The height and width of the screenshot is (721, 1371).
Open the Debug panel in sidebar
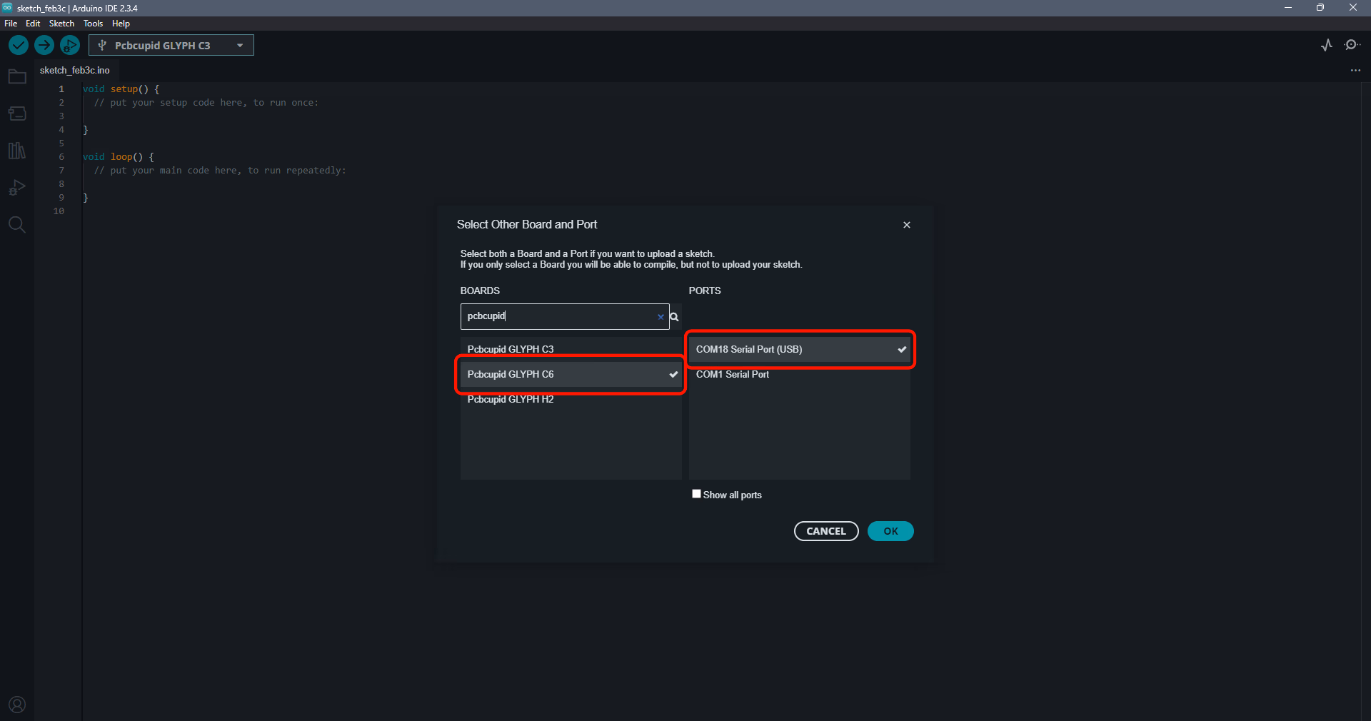17,188
